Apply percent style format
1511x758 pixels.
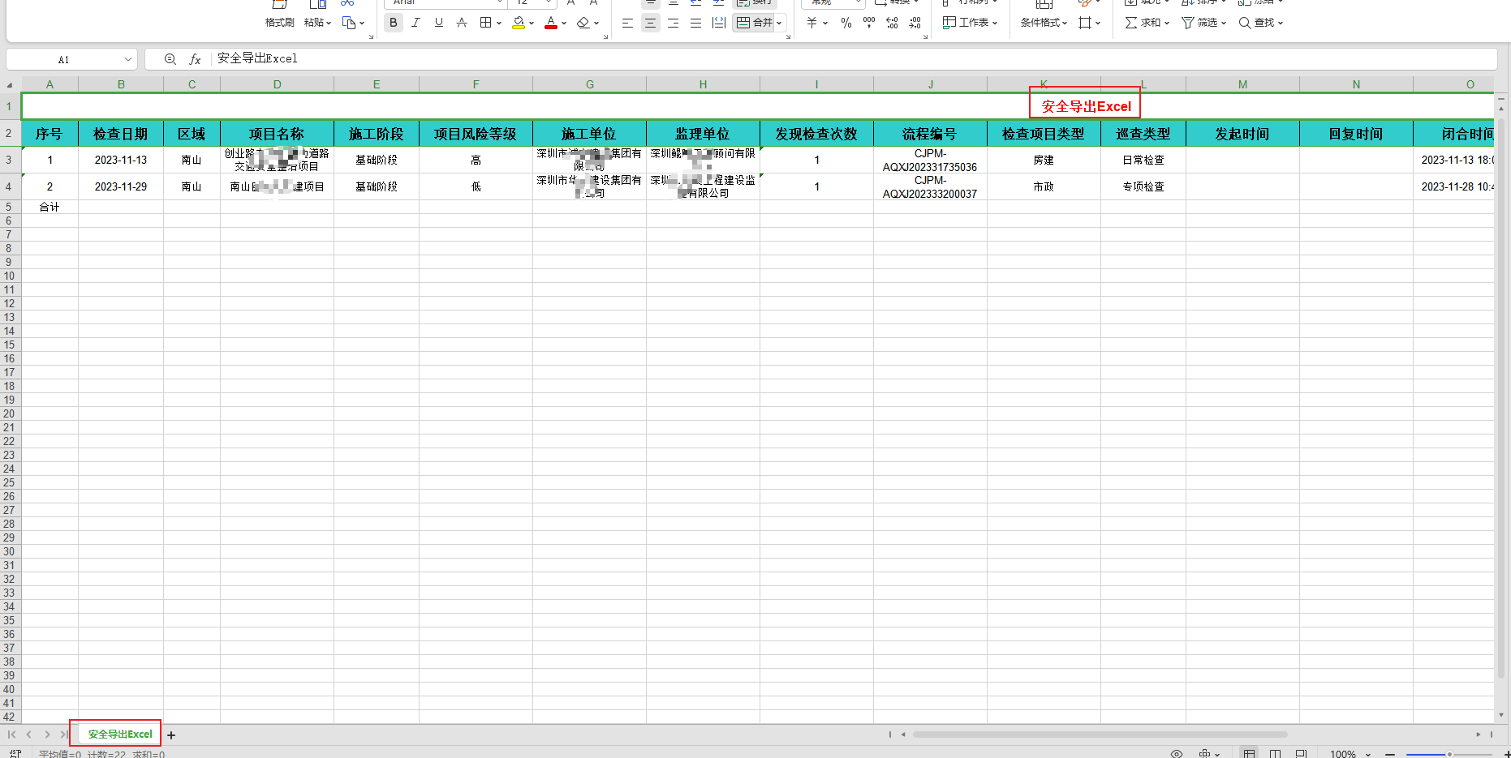(x=846, y=23)
